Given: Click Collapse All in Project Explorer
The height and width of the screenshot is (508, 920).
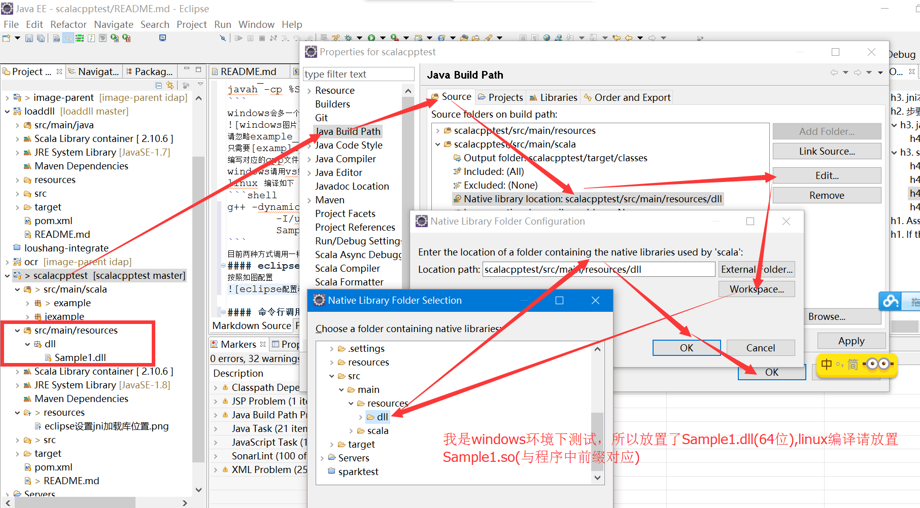Looking at the screenshot, I should tap(159, 85).
